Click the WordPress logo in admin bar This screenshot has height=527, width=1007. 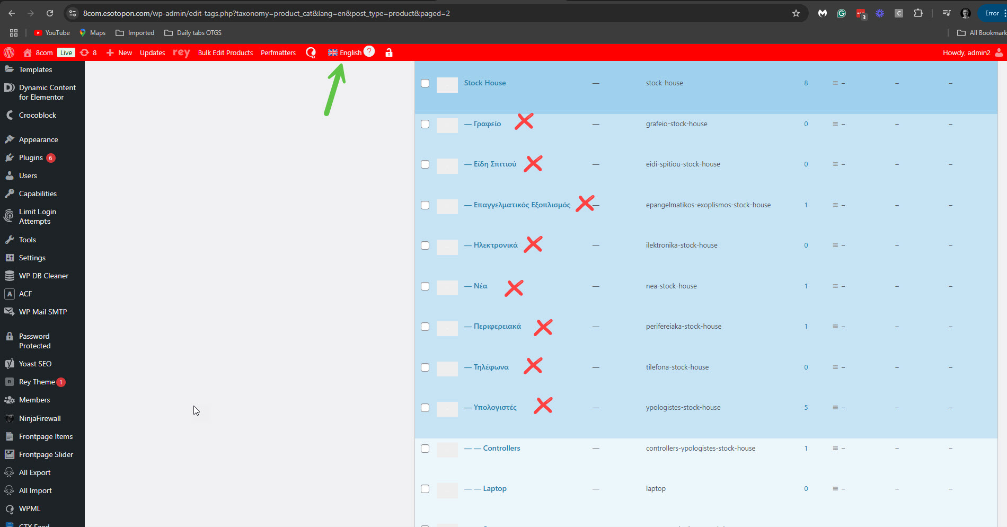(9, 52)
